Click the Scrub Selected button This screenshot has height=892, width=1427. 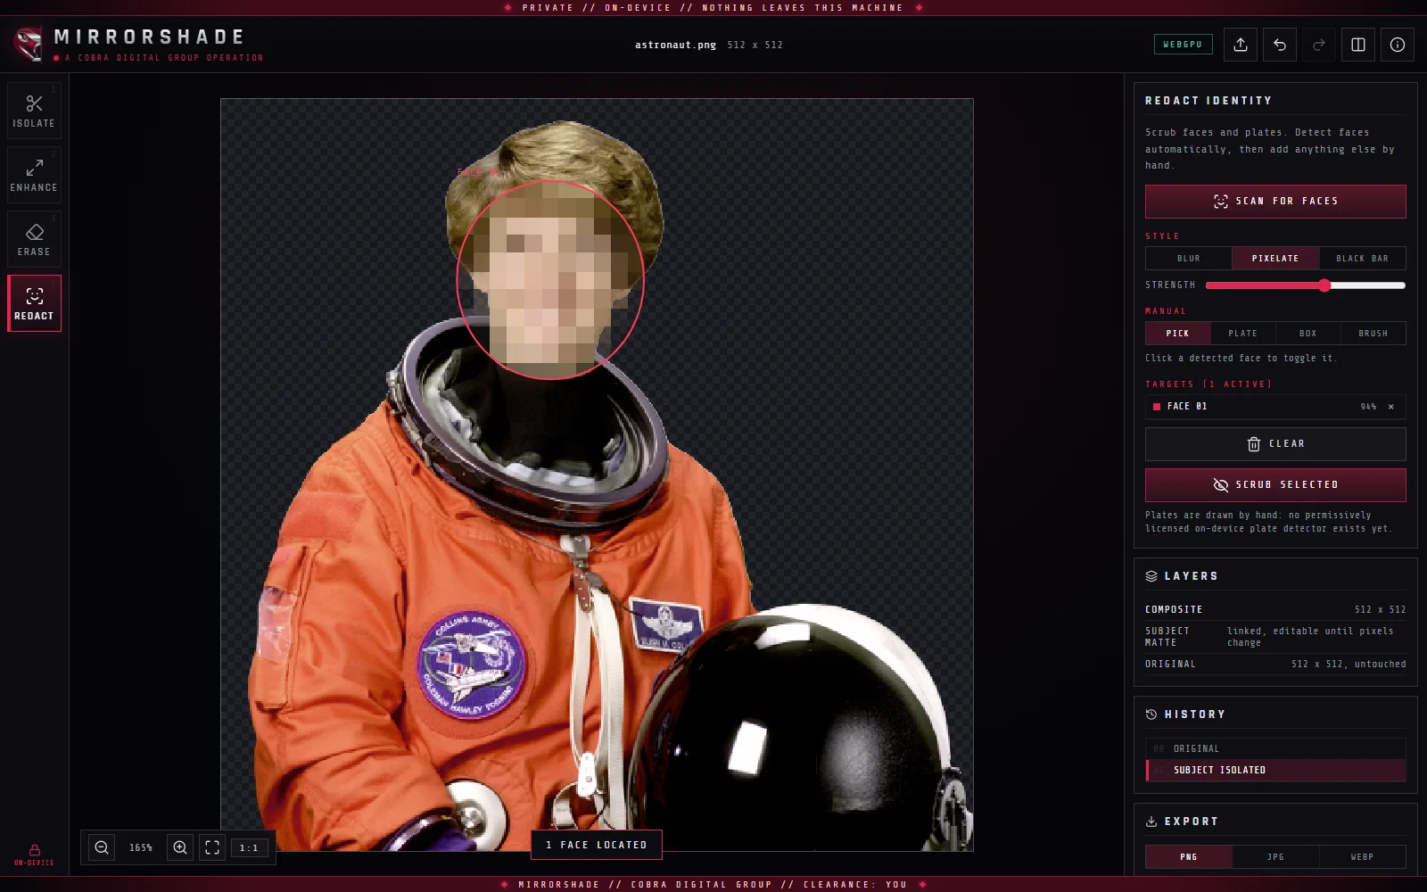point(1275,485)
